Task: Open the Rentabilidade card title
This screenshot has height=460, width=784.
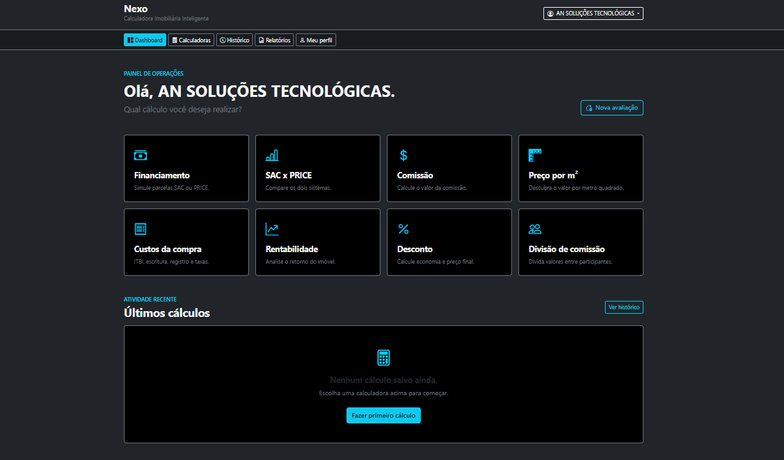Action: click(292, 249)
